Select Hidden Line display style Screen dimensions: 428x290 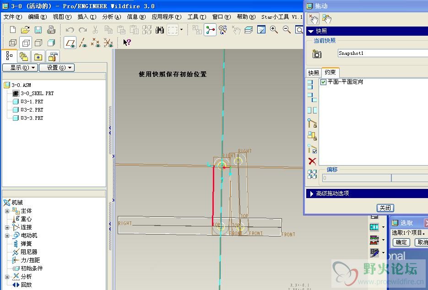click(25, 43)
